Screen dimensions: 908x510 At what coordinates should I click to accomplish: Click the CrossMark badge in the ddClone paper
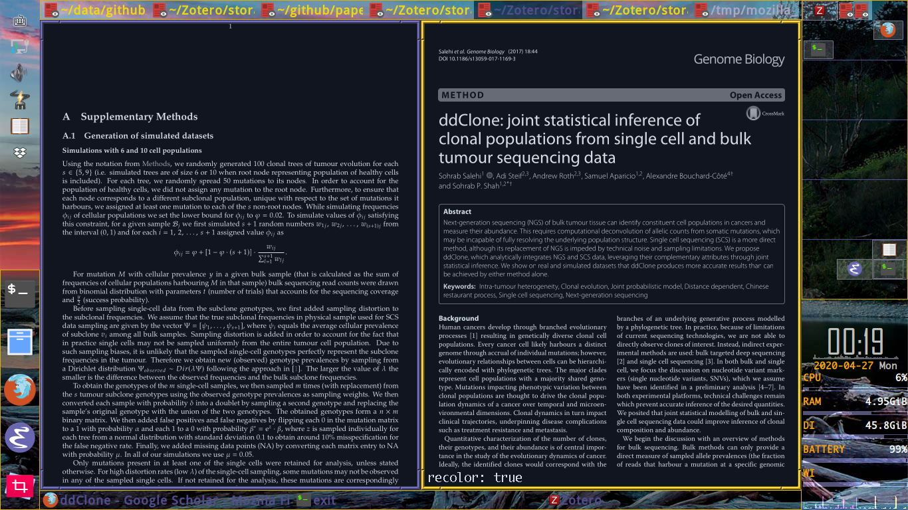[765, 114]
